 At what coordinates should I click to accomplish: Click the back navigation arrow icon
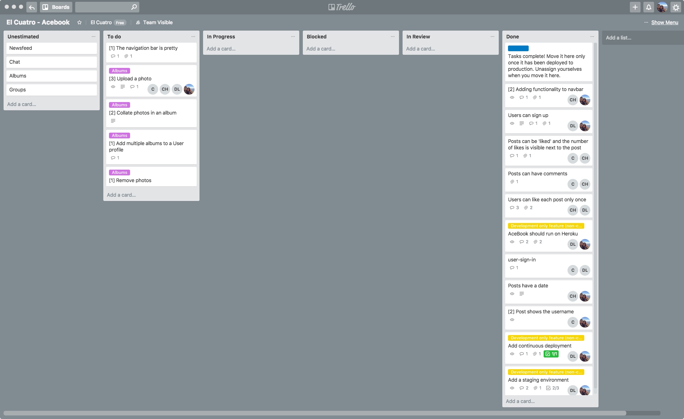pos(31,7)
